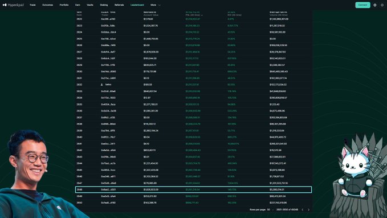
Task: Open the Staking menu item
Action: [104, 5]
